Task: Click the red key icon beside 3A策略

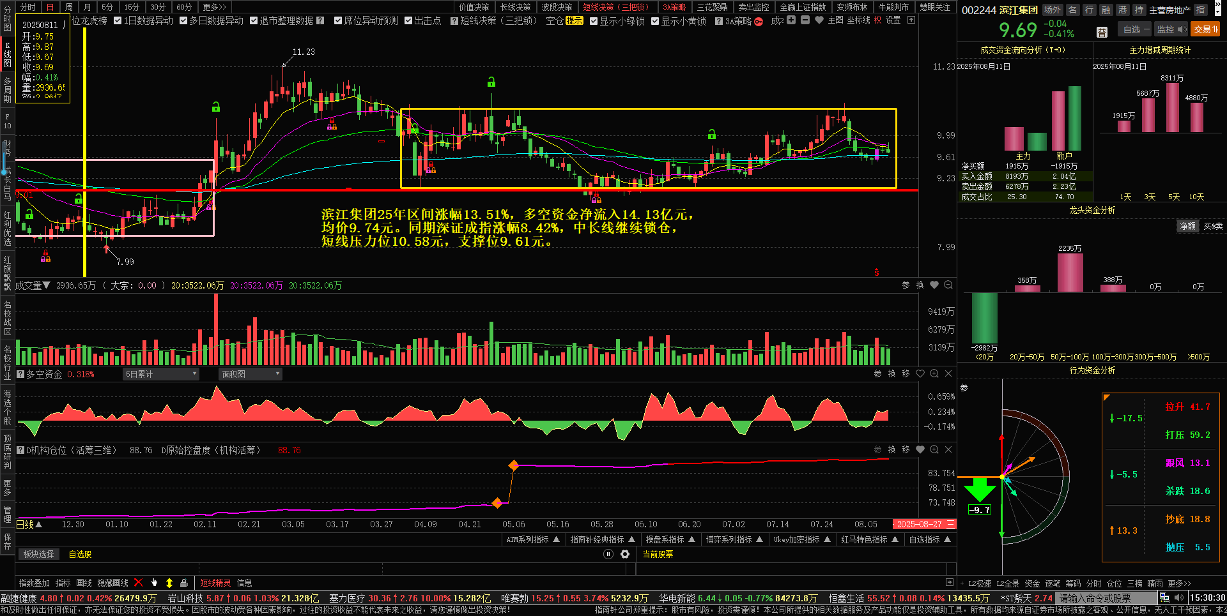Action: [x=759, y=21]
